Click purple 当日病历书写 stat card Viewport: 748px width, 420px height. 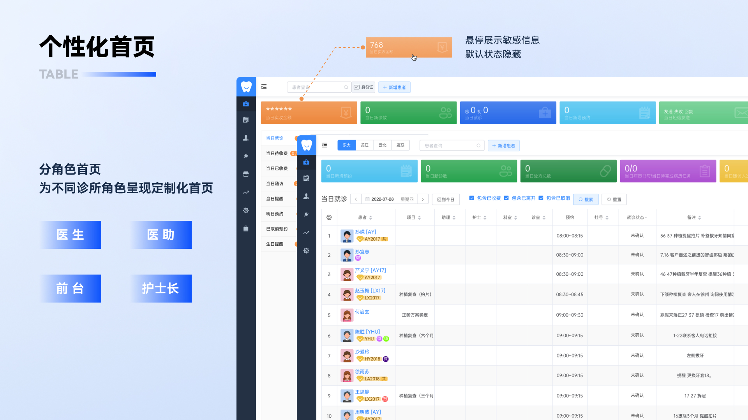[668, 171]
